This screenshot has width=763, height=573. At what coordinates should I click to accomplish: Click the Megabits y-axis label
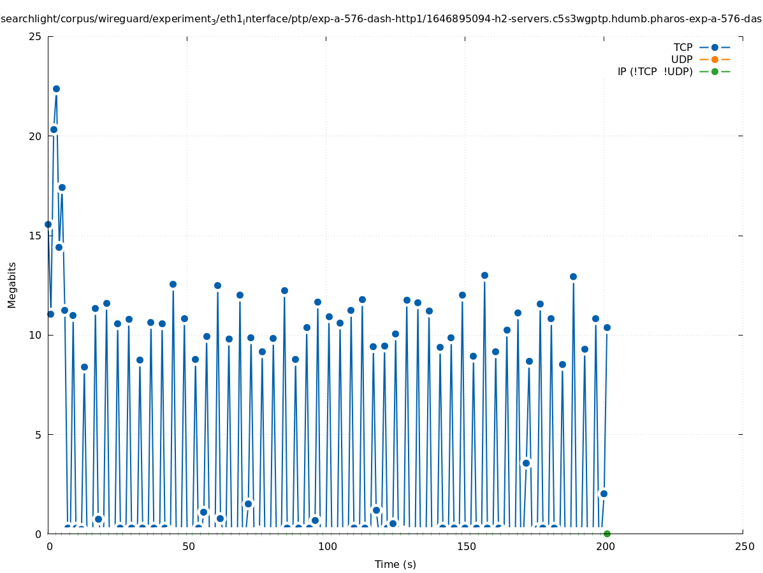[12, 285]
